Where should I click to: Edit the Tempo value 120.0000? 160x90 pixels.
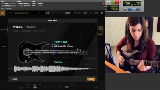[137, 5]
